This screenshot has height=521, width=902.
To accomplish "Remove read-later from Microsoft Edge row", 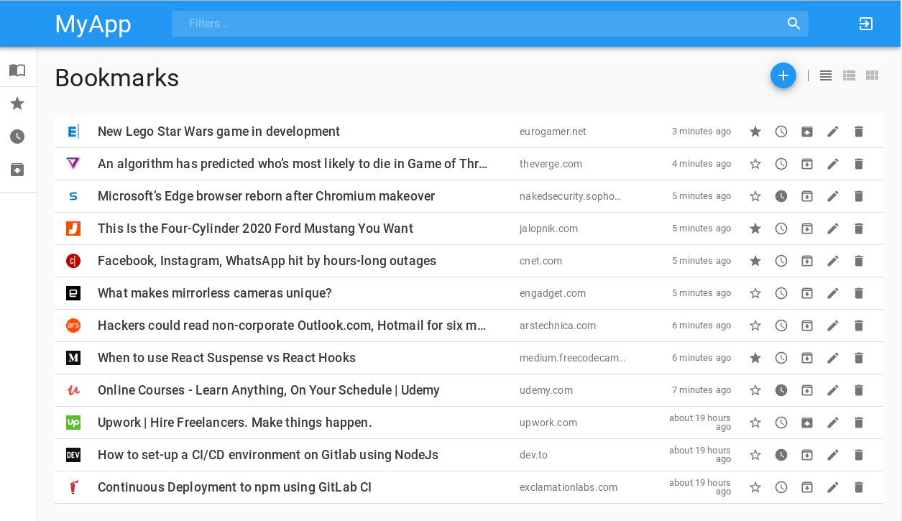I will [781, 196].
